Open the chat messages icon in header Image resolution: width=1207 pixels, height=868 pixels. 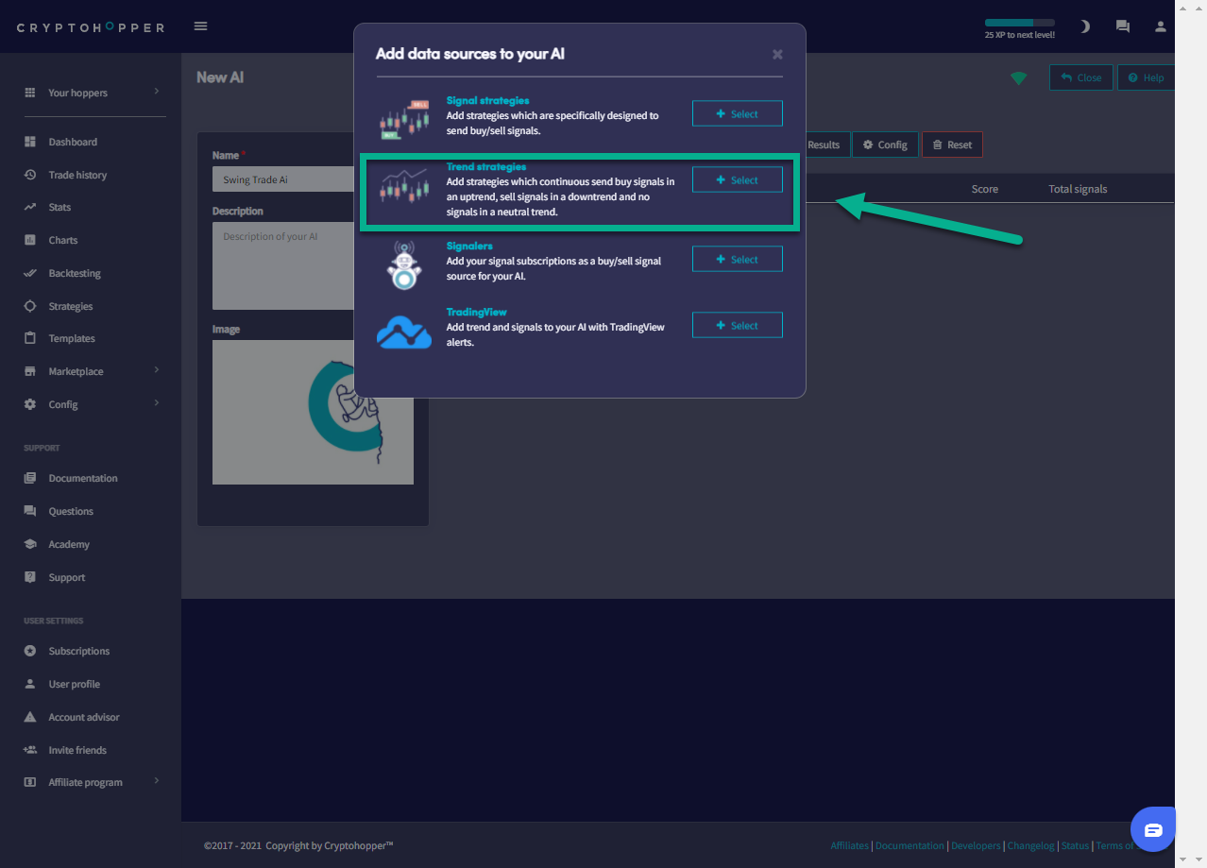click(1122, 26)
